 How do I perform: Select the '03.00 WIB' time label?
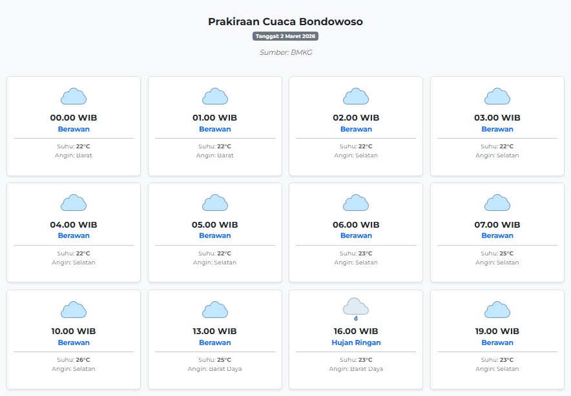pyautogui.click(x=497, y=117)
